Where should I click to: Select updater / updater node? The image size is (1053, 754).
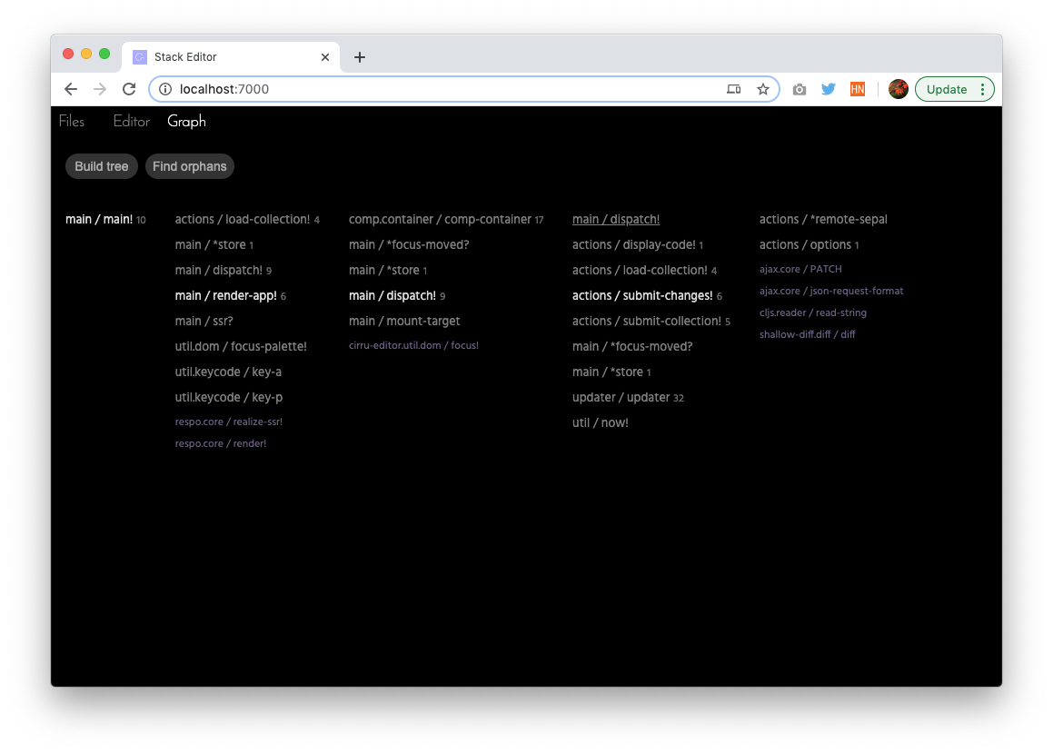628,398
